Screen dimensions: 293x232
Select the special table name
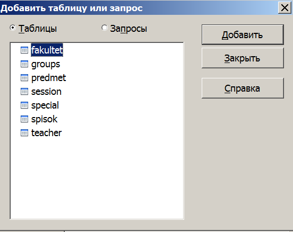tap(45, 105)
